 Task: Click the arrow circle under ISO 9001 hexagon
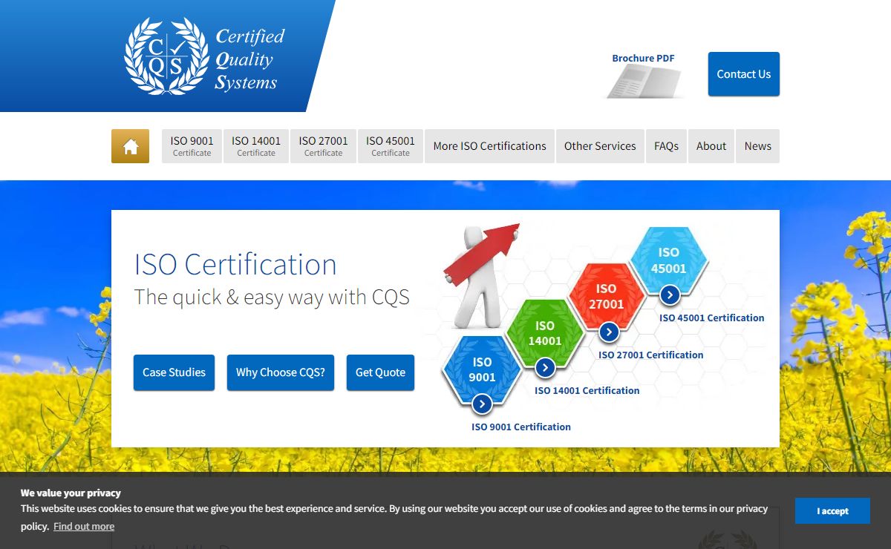(482, 404)
